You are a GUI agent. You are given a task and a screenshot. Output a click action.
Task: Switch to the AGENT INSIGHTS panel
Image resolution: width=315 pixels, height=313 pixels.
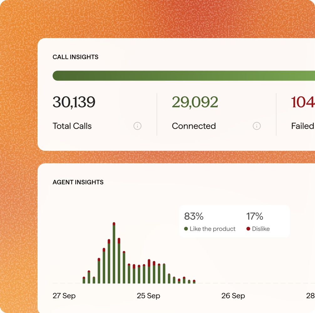click(78, 182)
